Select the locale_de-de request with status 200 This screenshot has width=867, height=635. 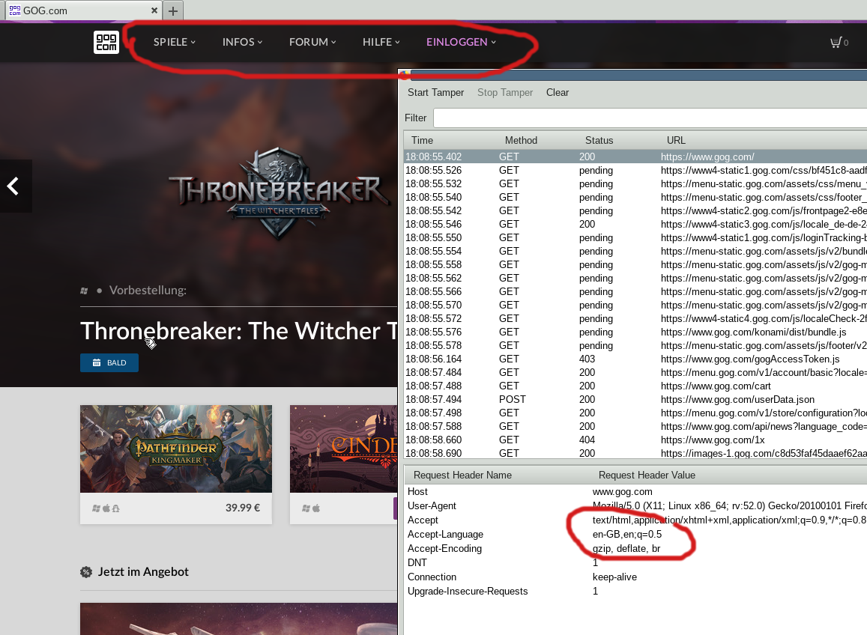click(x=635, y=224)
